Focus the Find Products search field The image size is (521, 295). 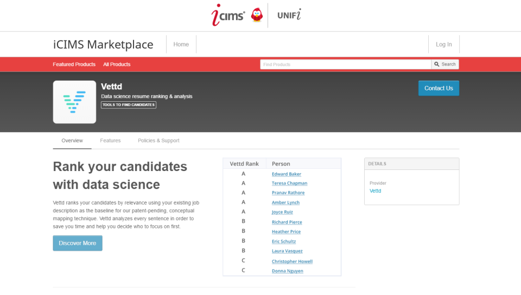click(x=346, y=64)
